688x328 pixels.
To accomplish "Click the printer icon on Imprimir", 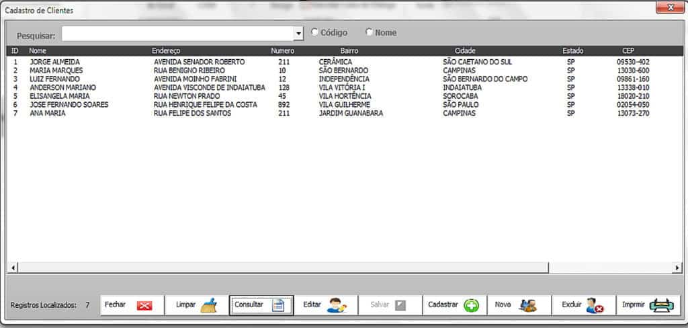I will click(661, 305).
